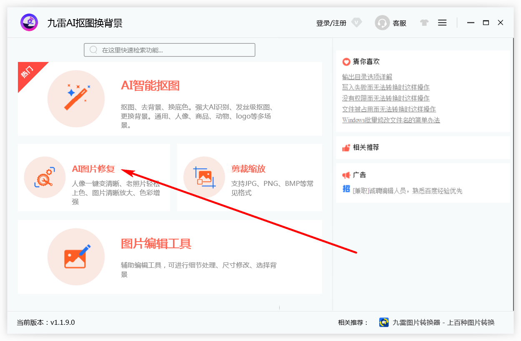
Task: Click the 广告 megaphone icon
Action: [x=346, y=175]
